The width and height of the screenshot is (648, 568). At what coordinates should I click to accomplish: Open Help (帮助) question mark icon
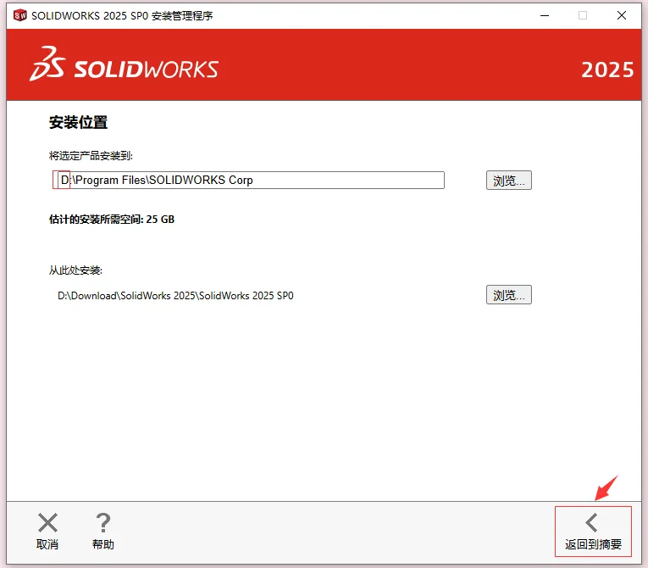(102, 523)
